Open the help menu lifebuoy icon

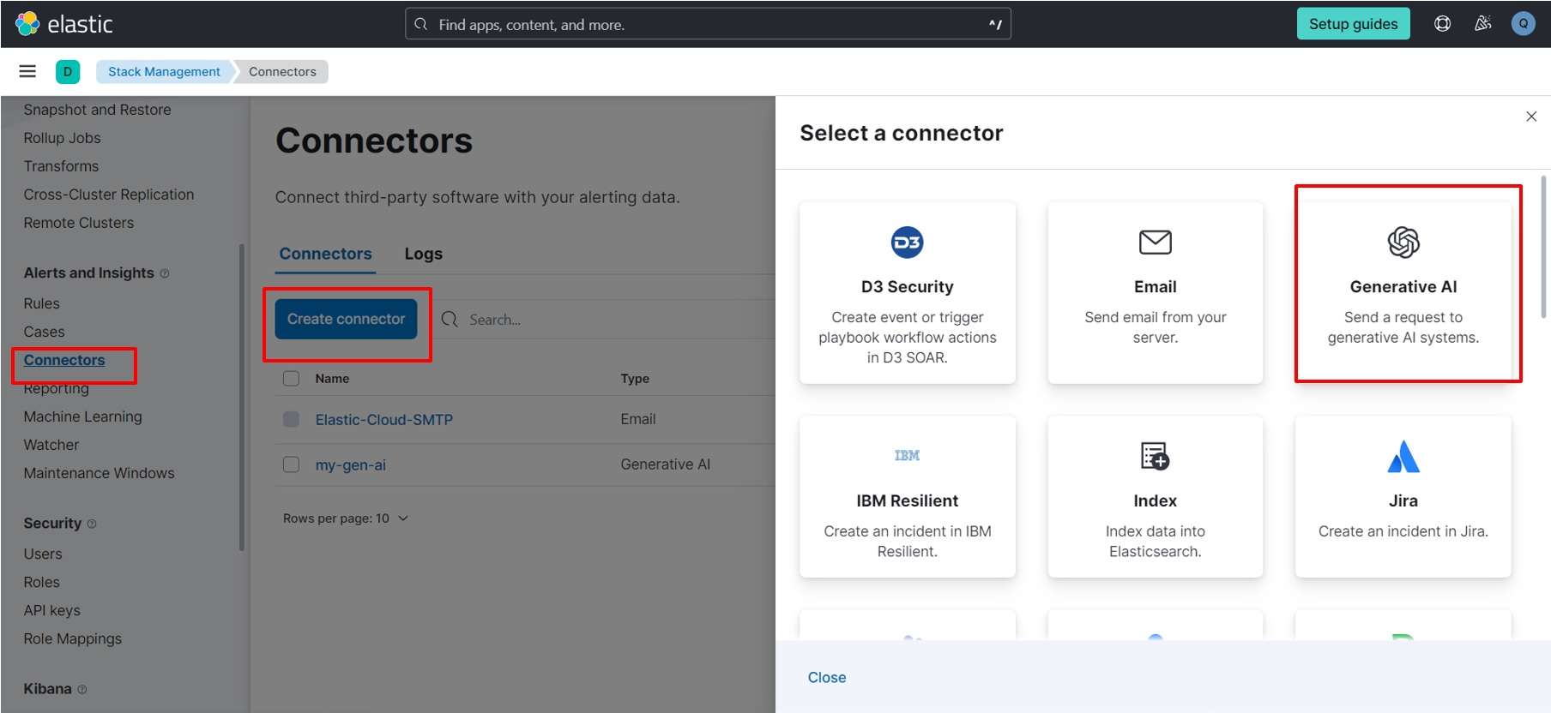click(1443, 24)
